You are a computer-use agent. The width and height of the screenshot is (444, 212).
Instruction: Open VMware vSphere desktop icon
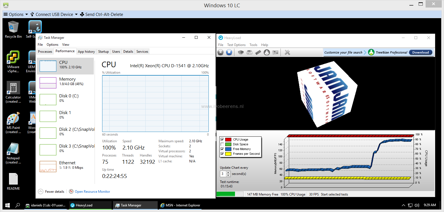coord(13,62)
